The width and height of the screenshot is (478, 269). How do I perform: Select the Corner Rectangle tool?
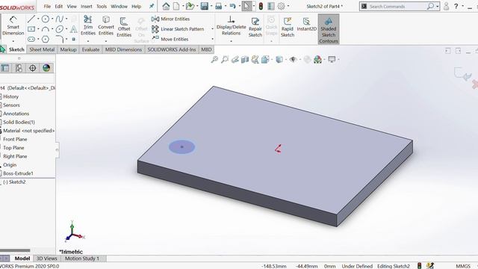coord(31,29)
